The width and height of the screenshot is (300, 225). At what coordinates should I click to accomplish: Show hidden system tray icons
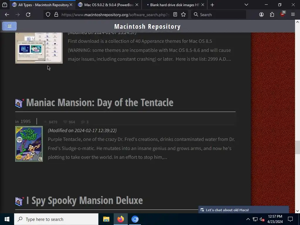248,219
